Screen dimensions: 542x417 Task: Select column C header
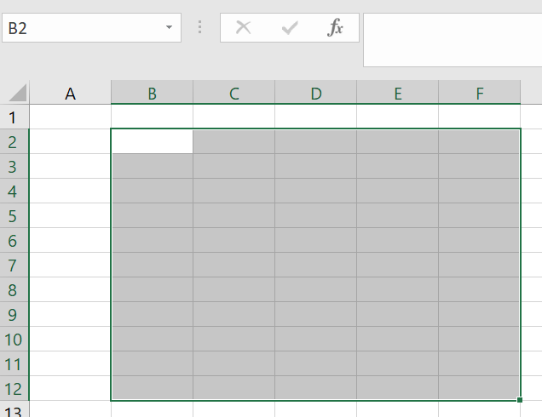tap(234, 94)
